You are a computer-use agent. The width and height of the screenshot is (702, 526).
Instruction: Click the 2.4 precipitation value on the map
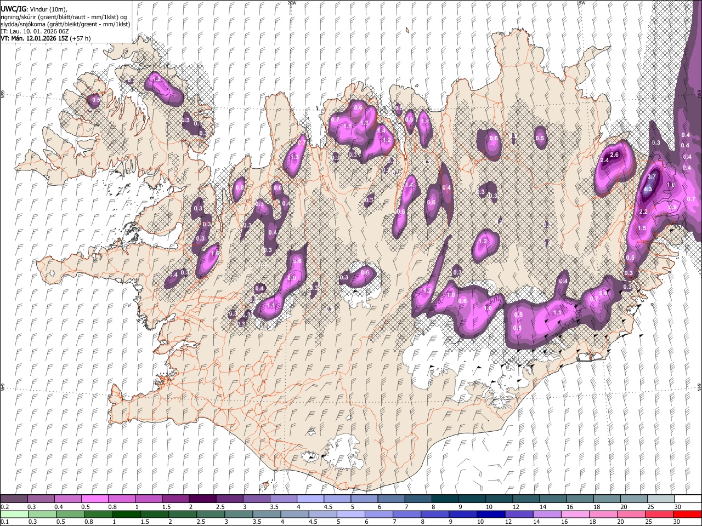pyautogui.click(x=605, y=161)
